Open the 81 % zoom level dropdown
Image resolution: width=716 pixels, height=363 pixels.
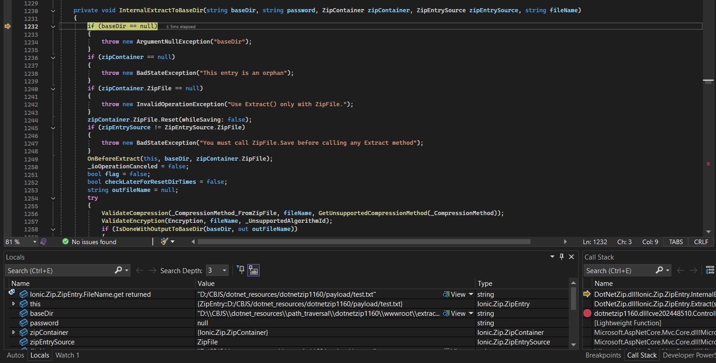click(35, 242)
